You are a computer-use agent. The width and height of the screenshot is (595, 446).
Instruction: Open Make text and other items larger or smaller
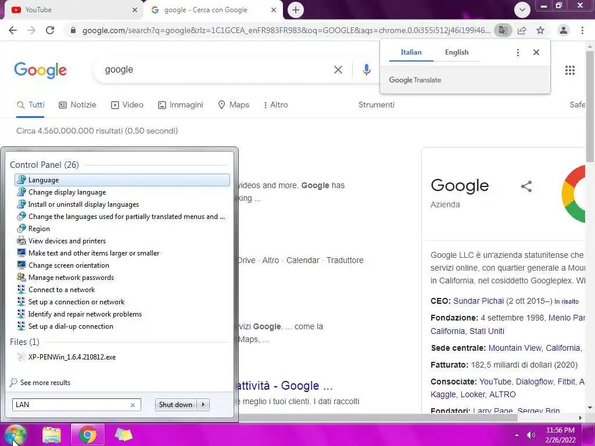point(122,253)
